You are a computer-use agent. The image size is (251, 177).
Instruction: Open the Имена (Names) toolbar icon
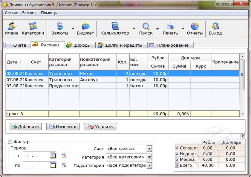click(11, 29)
